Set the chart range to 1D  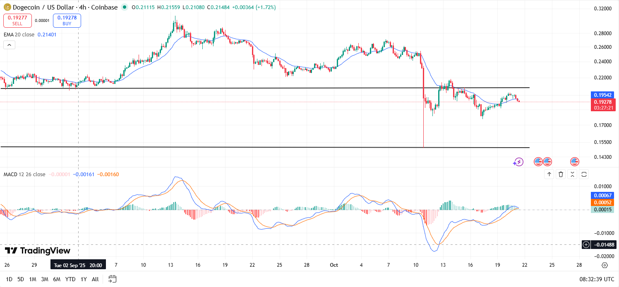9,279
